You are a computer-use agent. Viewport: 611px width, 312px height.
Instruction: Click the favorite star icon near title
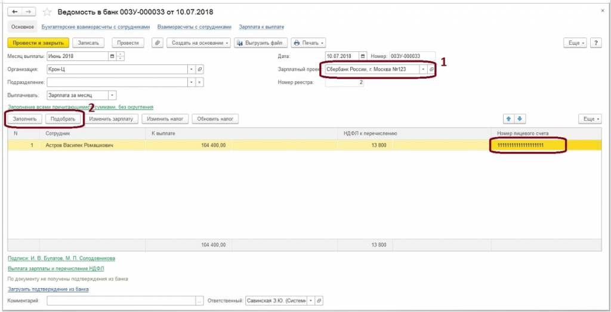47,12
